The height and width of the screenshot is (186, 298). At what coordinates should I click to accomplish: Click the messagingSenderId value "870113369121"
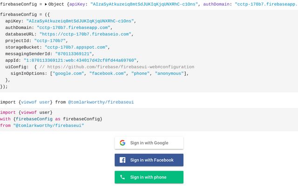pos(74,54)
